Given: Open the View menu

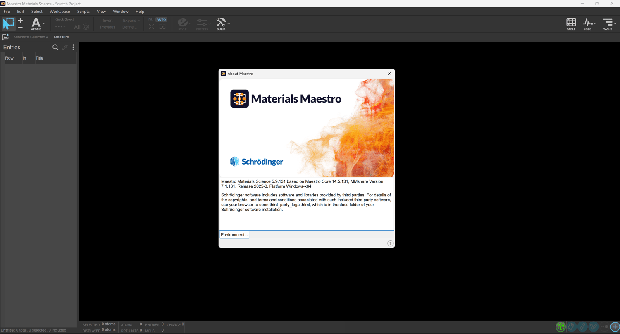Looking at the screenshot, I should coord(101,12).
